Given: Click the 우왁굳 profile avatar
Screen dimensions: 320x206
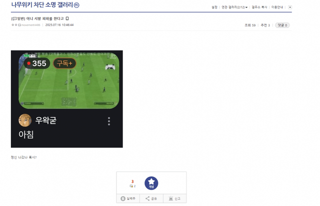Looking at the screenshot, I should 25,120.
